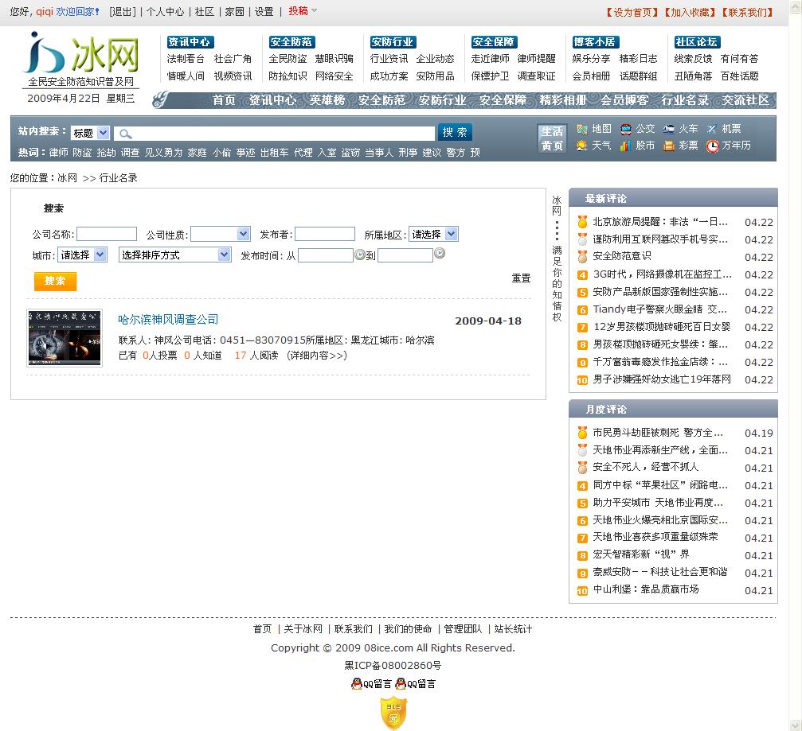Click gold medal icon beside 市民勇斗劫匪被刺死
The height and width of the screenshot is (731, 802).
click(x=582, y=433)
